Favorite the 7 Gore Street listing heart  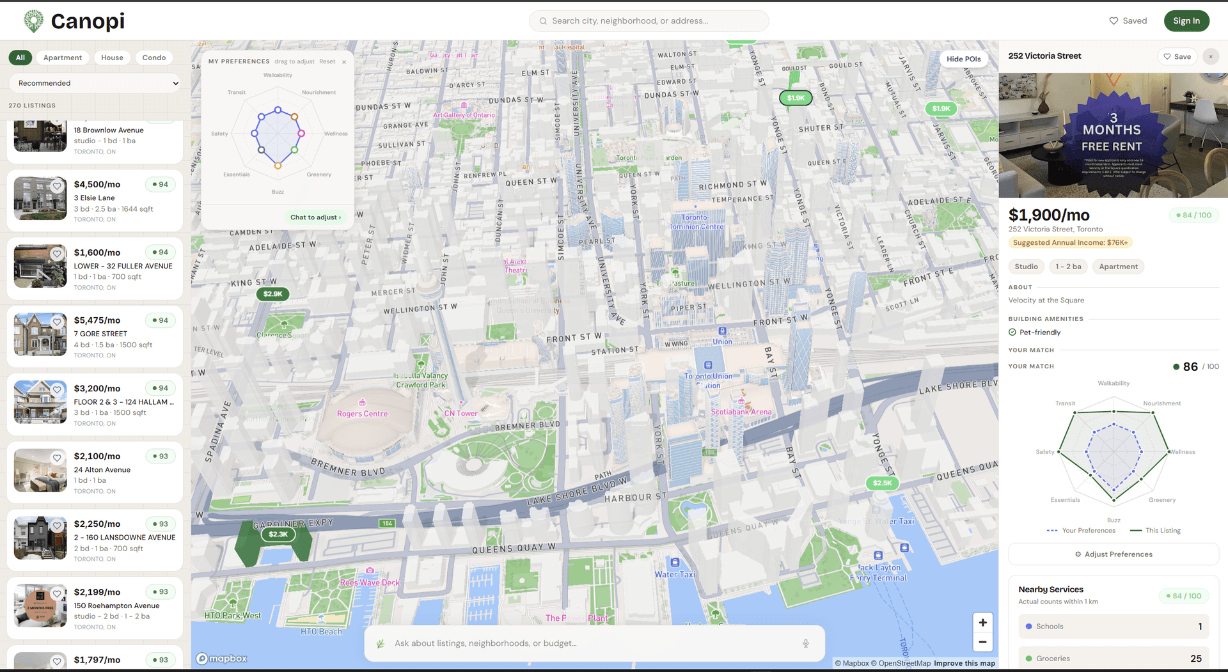57,322
